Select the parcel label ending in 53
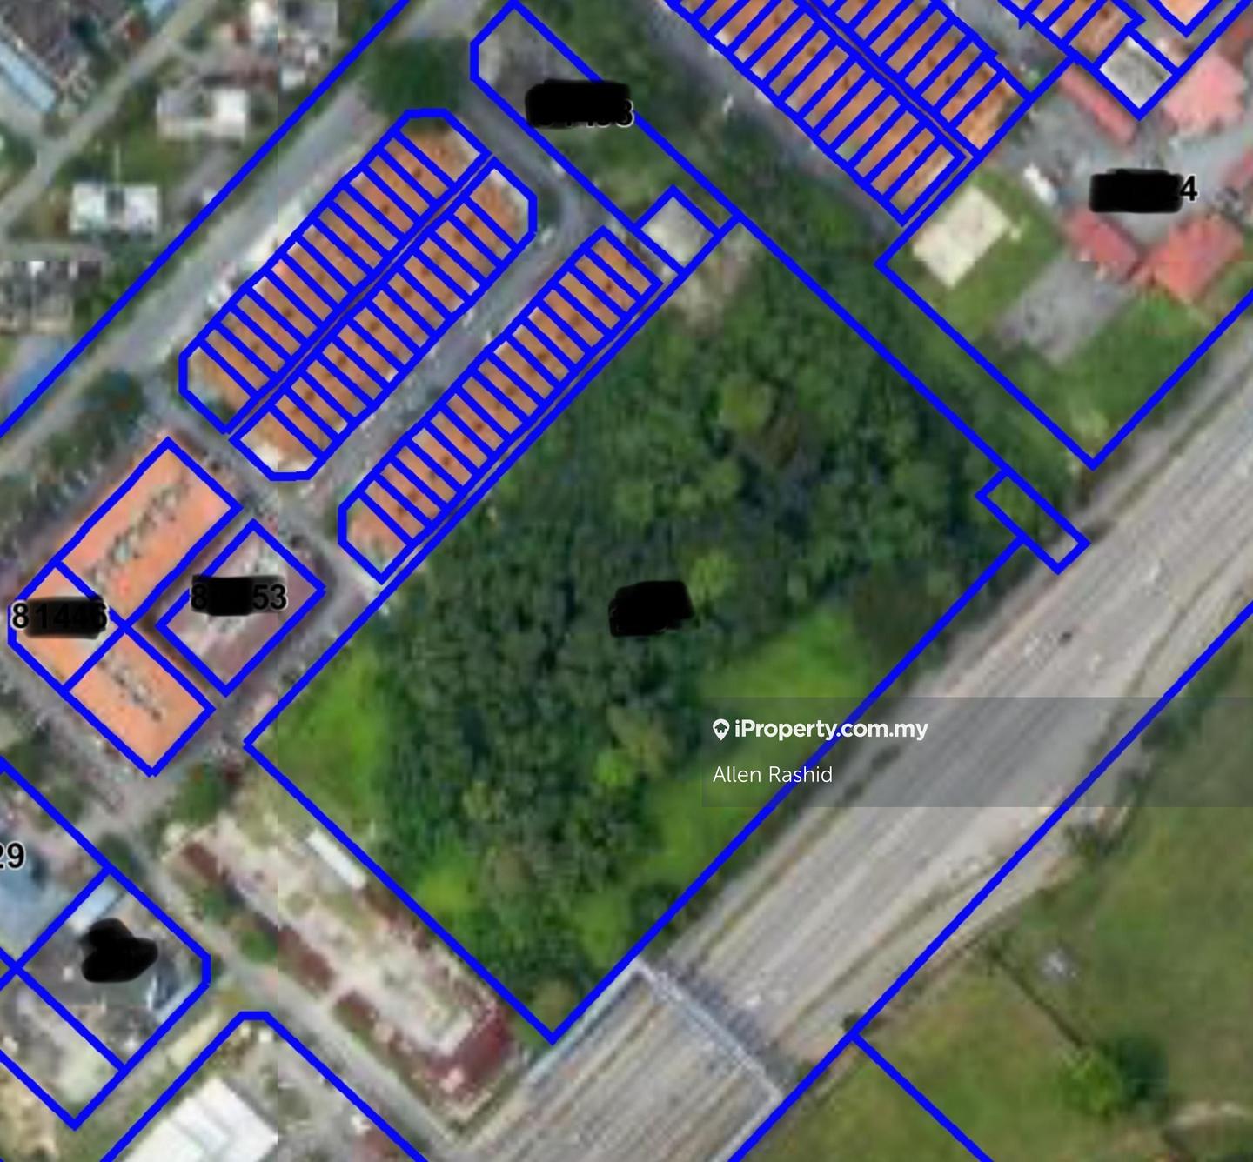The image size is (1253, 1162). (x=239, y=597)
